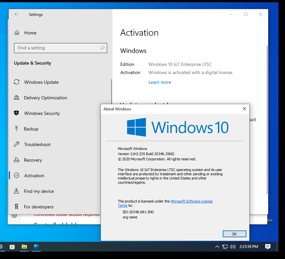Image resolution: width=285 pixels, height=259 pixels.
Task: Click the Windows is activated status text
Action: [x=190, y=73]
